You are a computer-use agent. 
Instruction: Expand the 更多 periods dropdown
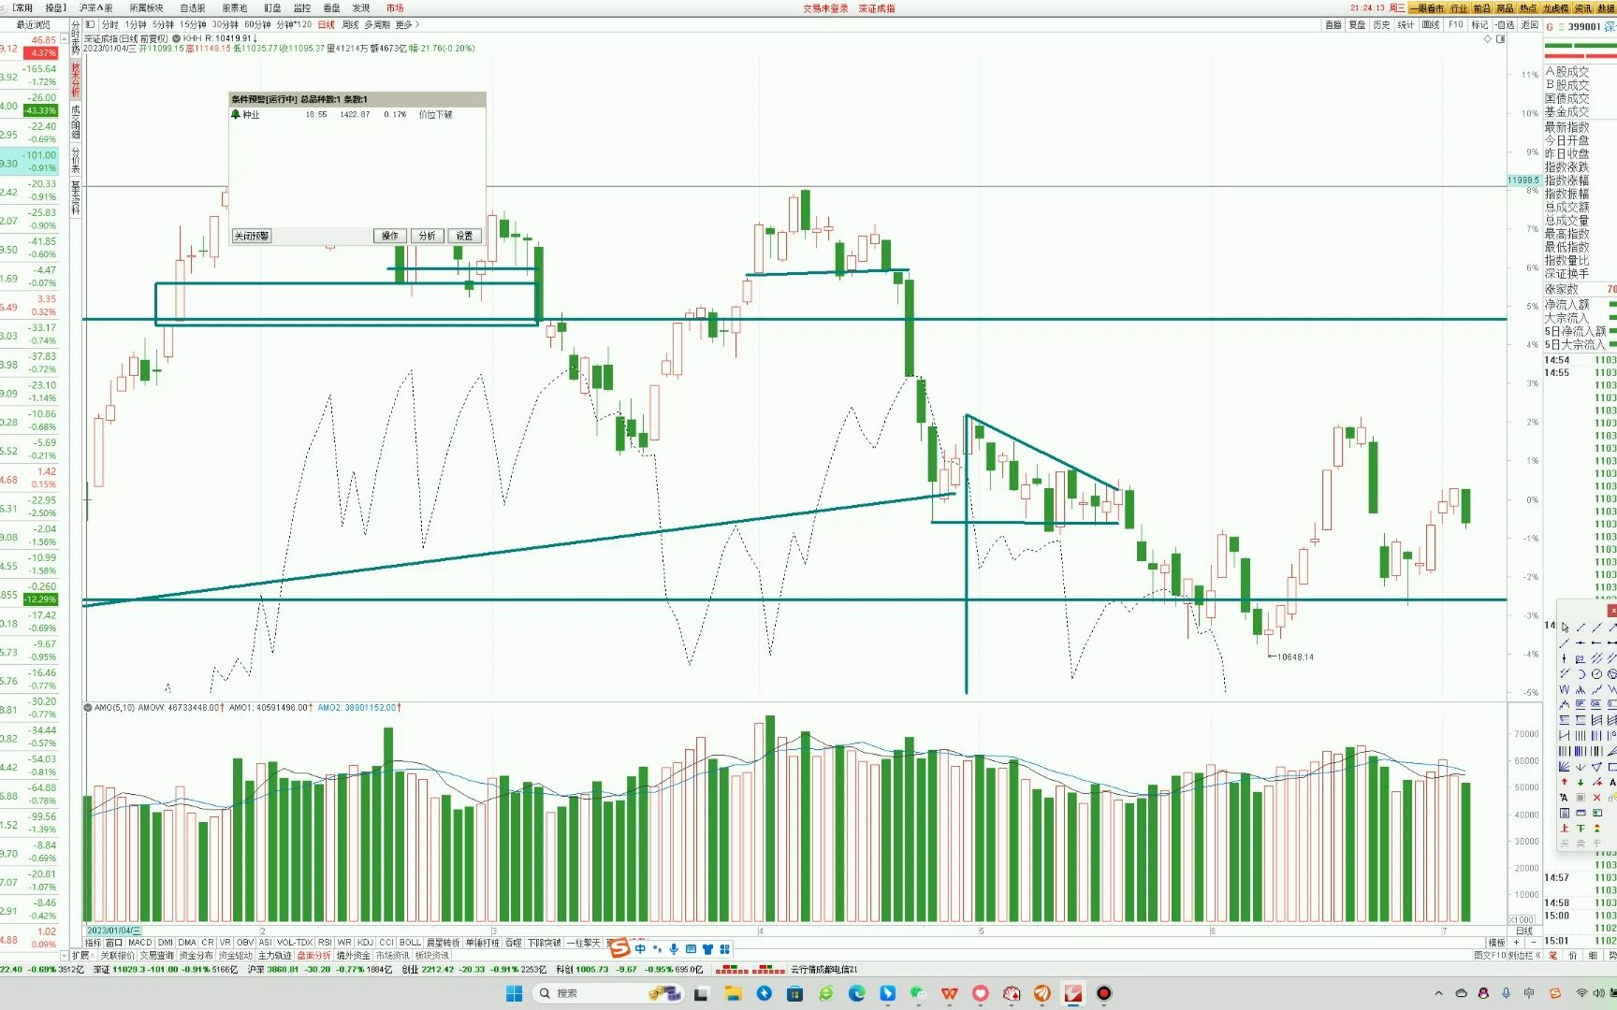[x=407, y=24]
